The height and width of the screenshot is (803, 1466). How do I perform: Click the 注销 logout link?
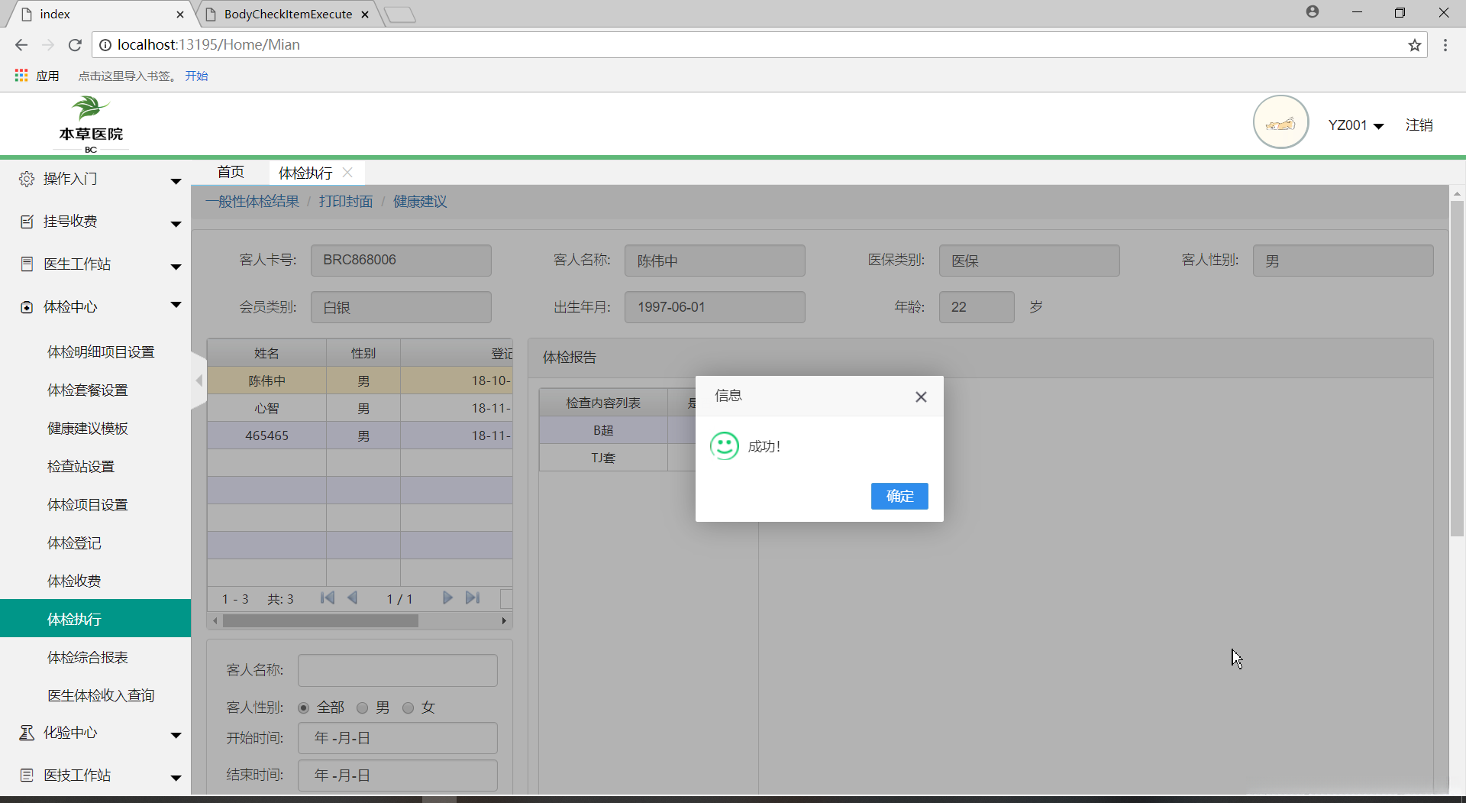pos(1419,125)
